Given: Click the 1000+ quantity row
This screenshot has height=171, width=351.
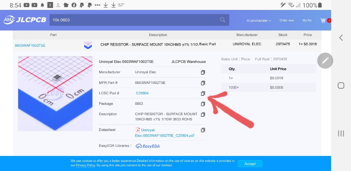Looking at the screenshot, I should click(x=269, y=87).
